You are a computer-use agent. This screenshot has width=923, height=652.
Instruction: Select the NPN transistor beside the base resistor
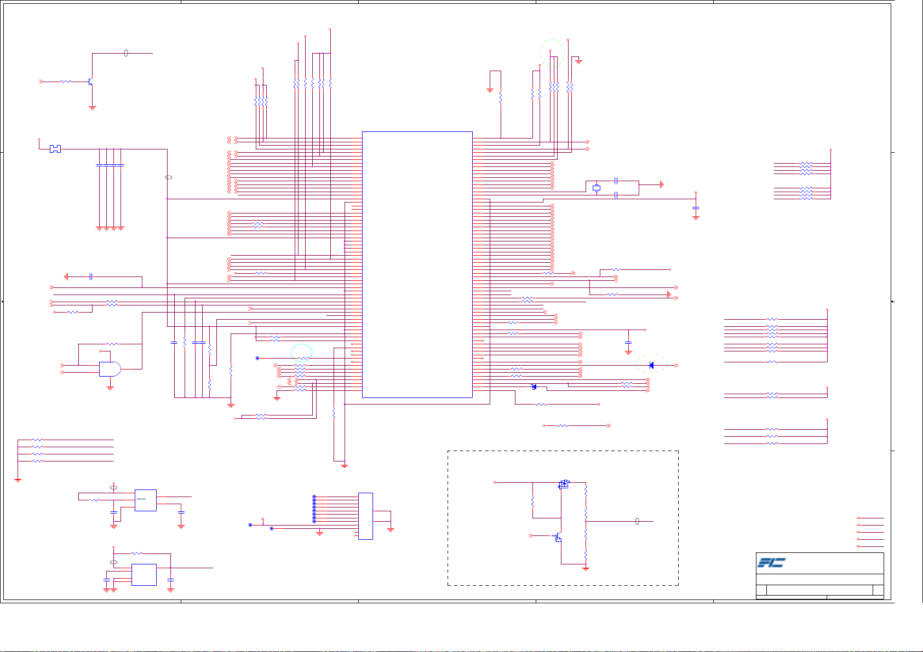point(90,82)
